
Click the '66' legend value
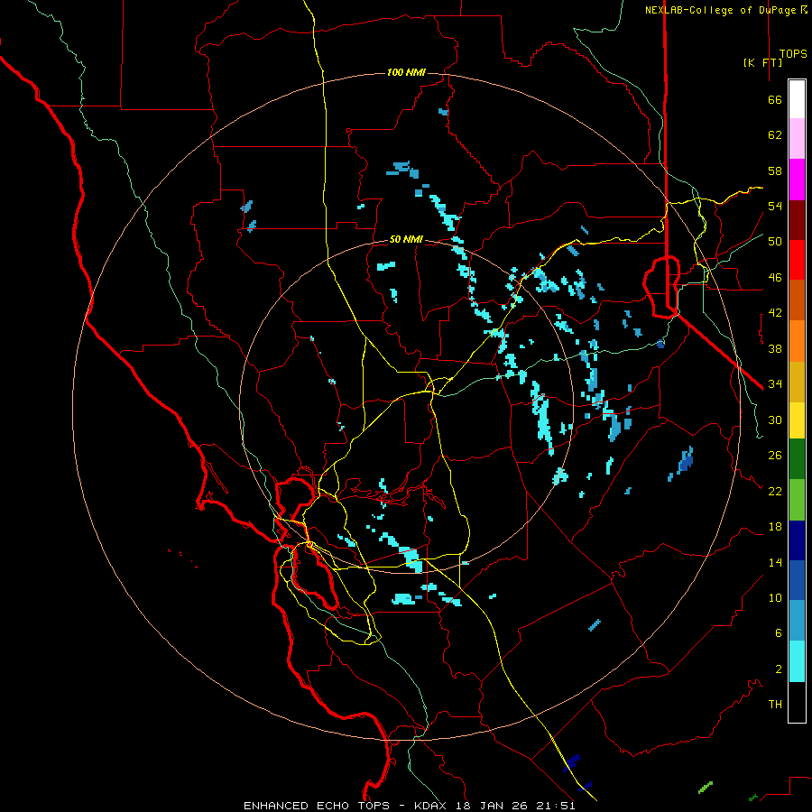click(x=775, y=99)
